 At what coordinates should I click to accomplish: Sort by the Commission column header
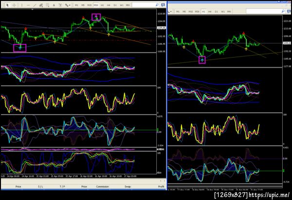102,186
